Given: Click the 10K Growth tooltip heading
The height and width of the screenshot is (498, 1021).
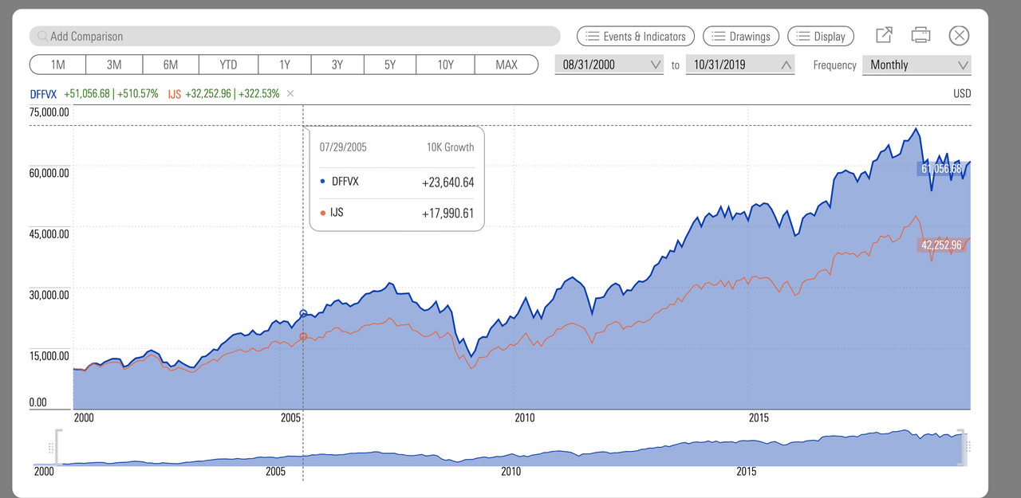Looking at the screenshot, I should 450,147.
